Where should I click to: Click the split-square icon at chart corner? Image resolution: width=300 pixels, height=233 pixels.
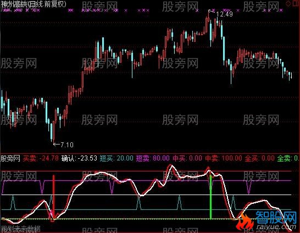point(296,3)
